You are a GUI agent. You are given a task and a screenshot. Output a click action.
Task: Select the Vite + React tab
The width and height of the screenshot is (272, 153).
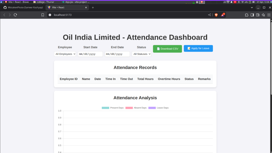click(67, 8)
